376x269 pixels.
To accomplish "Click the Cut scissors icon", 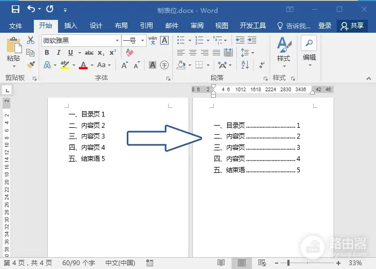I will (x=31, y=41).
